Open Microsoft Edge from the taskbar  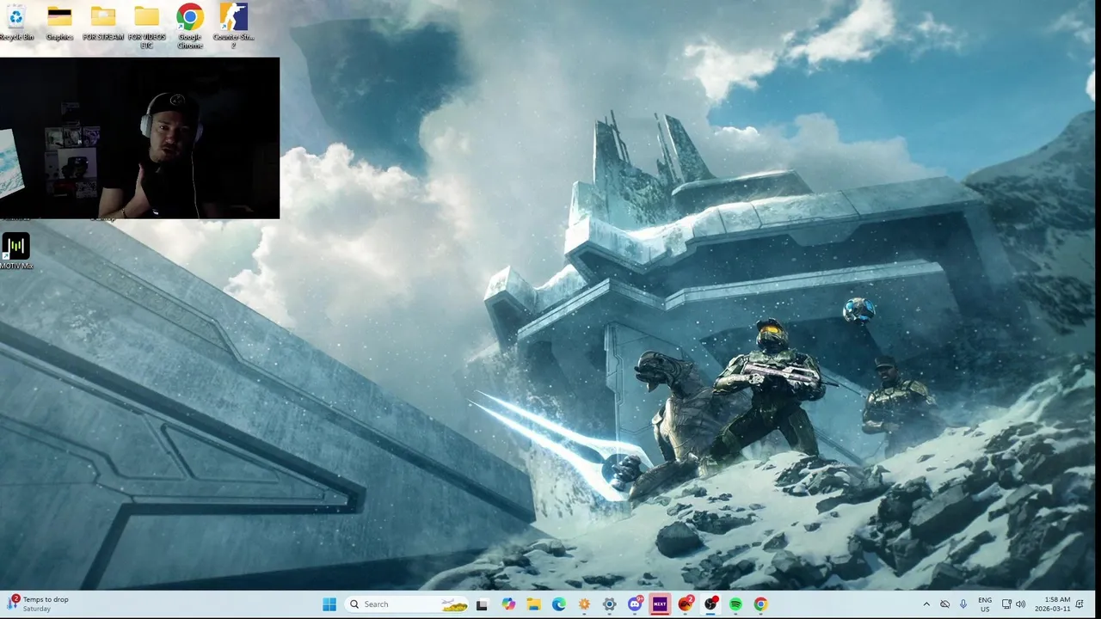558,604
